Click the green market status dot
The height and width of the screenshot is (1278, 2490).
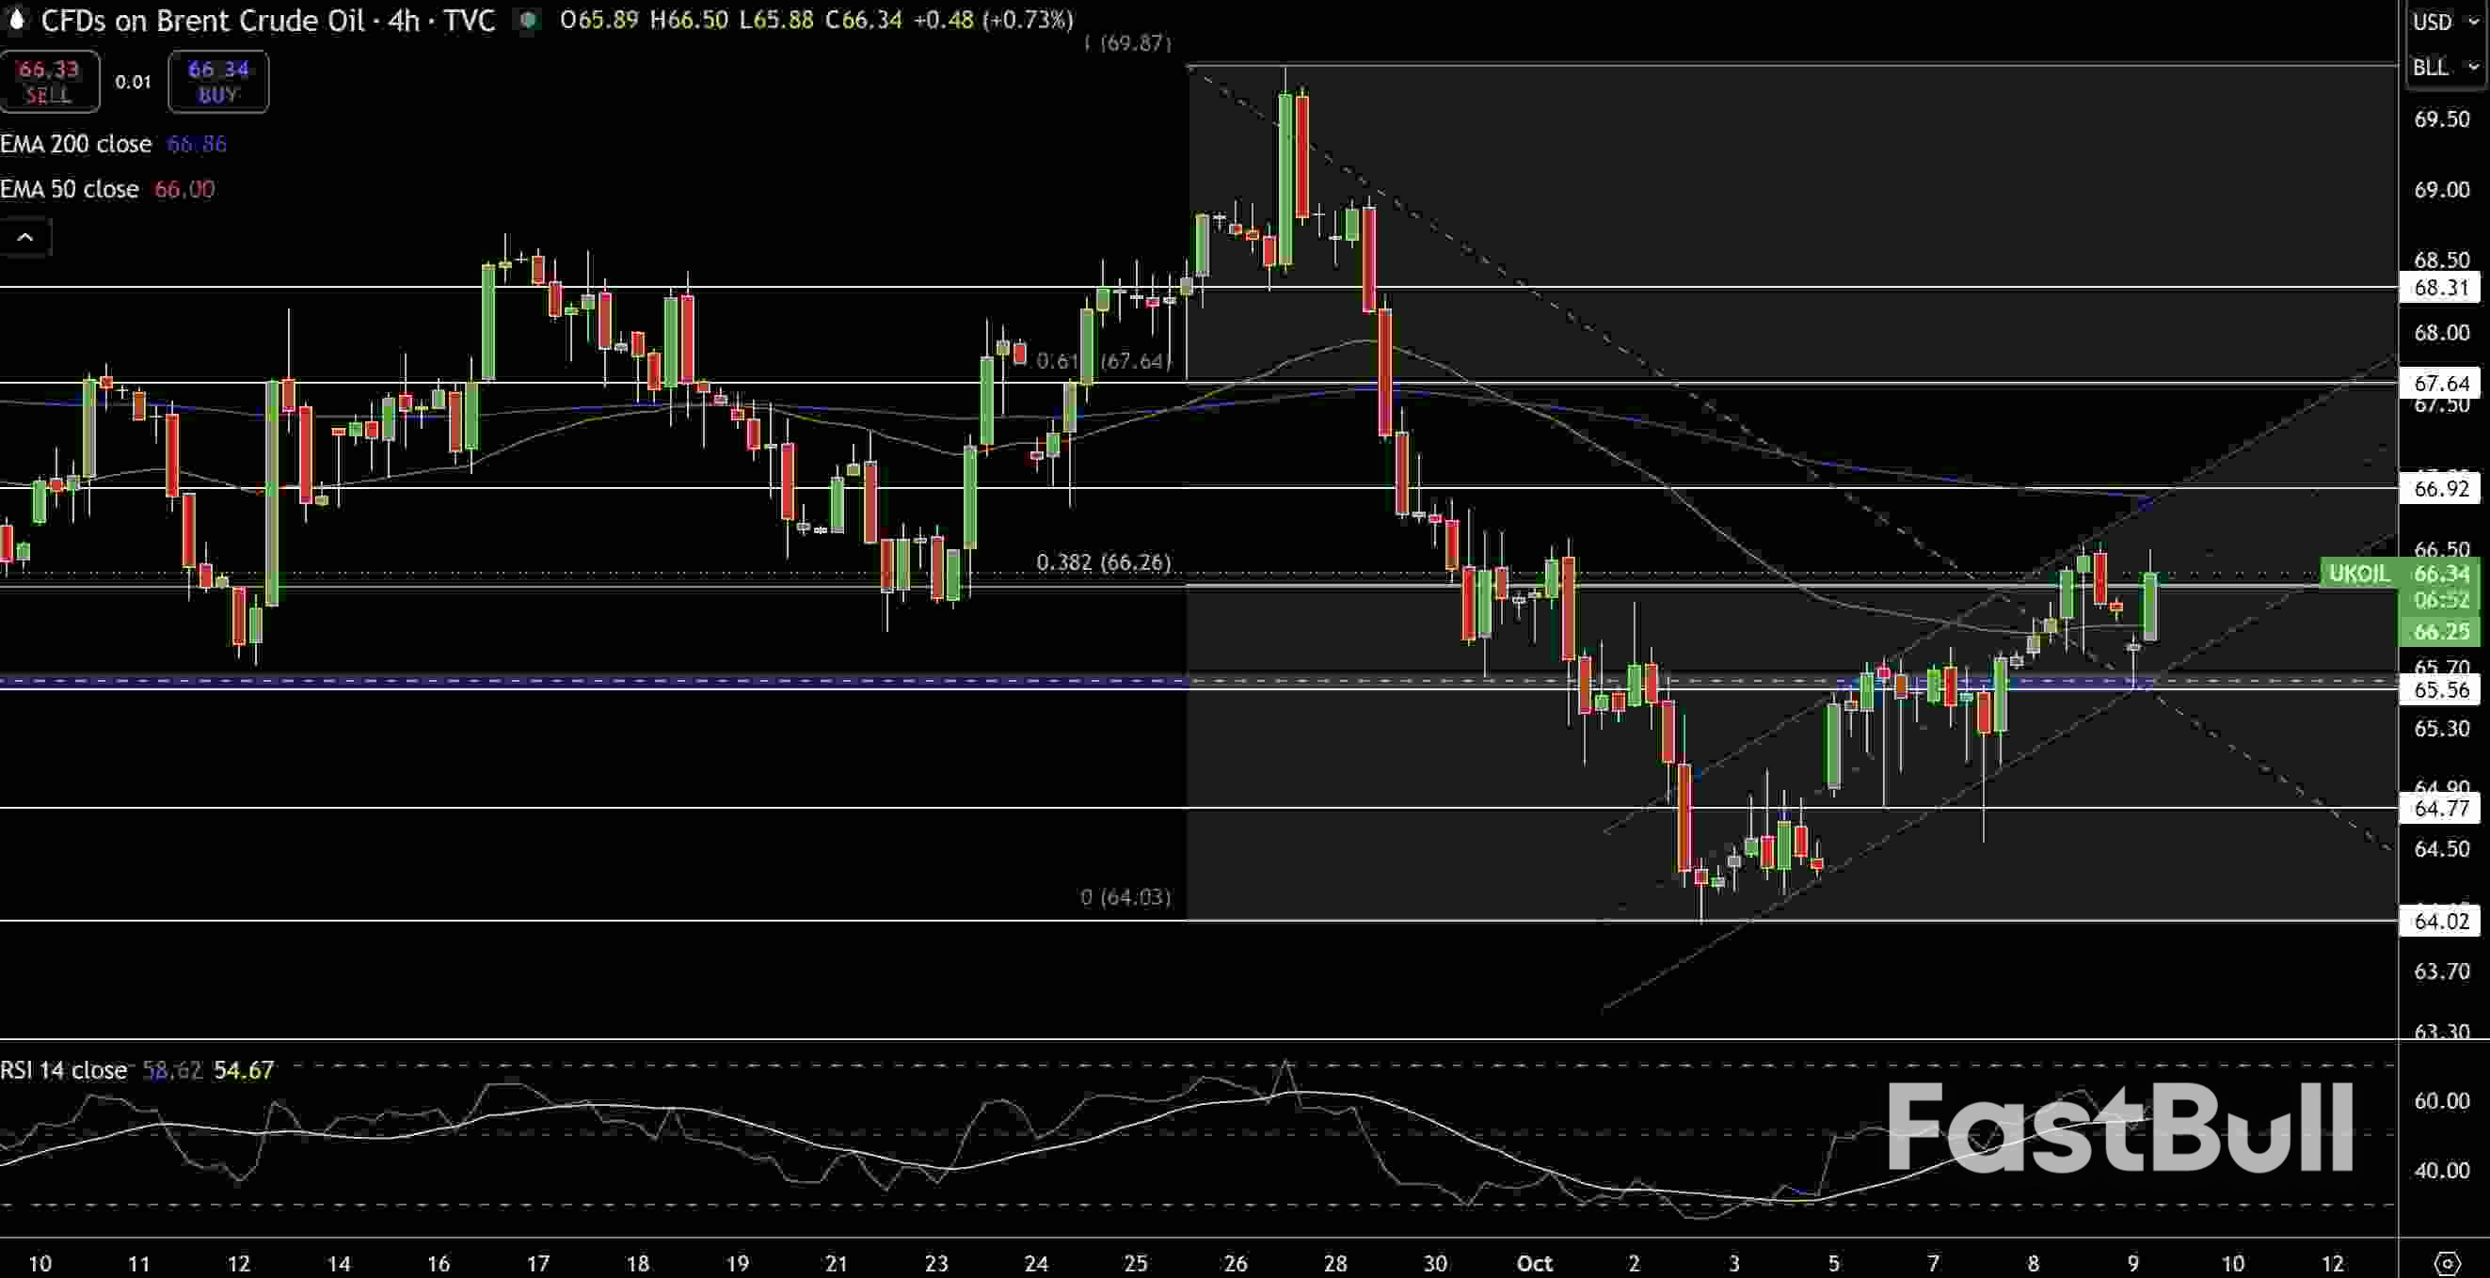(528, 21)
